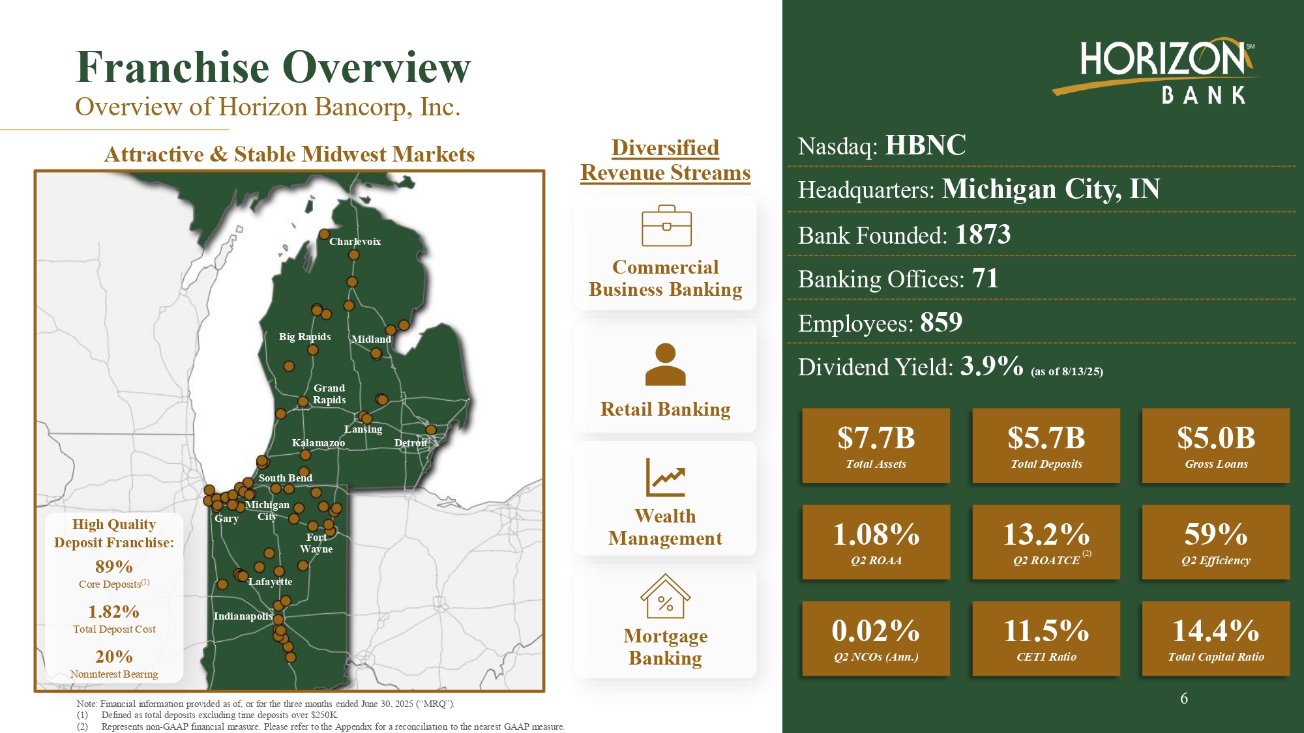Click the person icon above Retail Banking

tap(665, 365)
